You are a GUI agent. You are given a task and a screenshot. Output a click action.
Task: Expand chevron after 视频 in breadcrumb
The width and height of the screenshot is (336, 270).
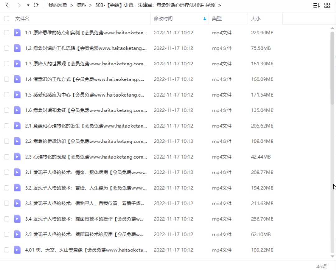(219, 5)
